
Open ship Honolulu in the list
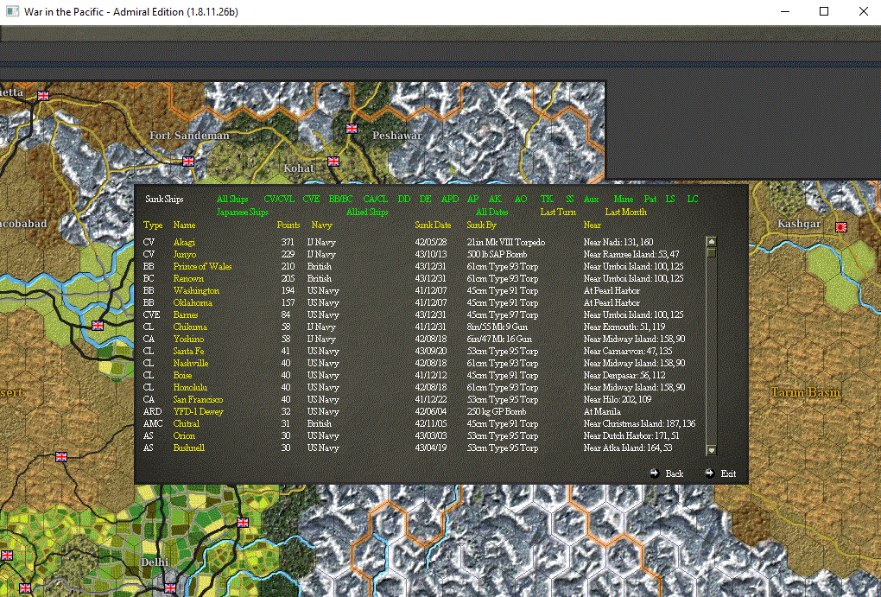(x=190, y=387)
